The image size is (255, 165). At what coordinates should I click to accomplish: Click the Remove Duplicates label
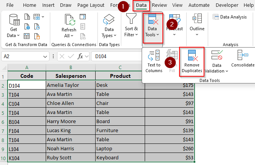[192, 68]
